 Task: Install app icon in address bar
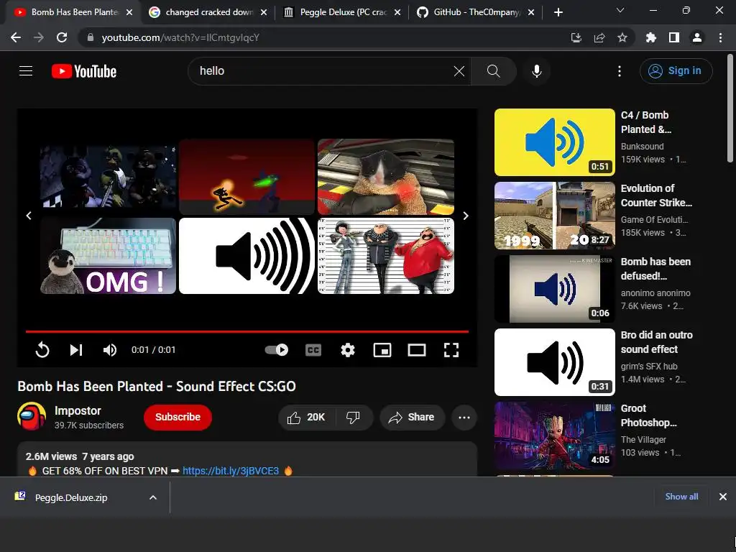[576, 37]
